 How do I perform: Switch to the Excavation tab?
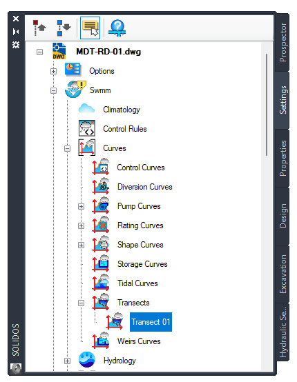click(x=282, y=274)
